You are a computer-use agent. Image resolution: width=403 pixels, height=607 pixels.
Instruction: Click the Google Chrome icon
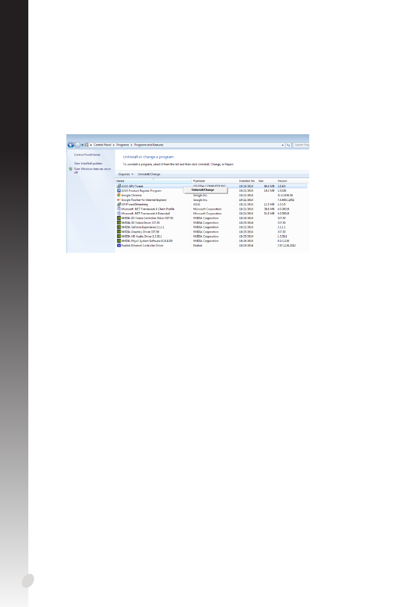(x=119, y=195)
